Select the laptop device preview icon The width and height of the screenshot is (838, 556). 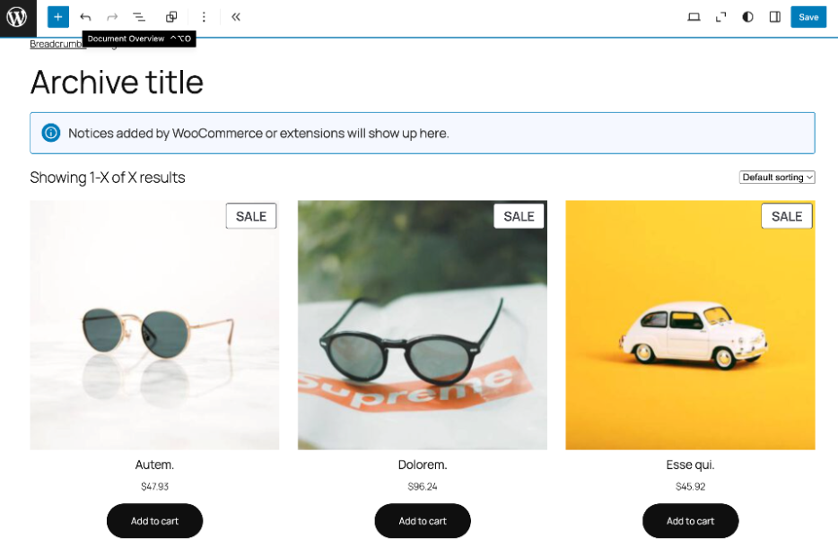(x=694, y=16)
